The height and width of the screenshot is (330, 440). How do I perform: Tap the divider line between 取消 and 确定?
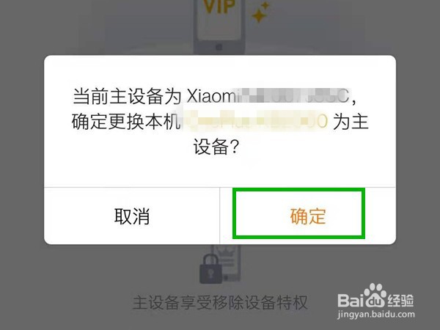coord(219,216)
